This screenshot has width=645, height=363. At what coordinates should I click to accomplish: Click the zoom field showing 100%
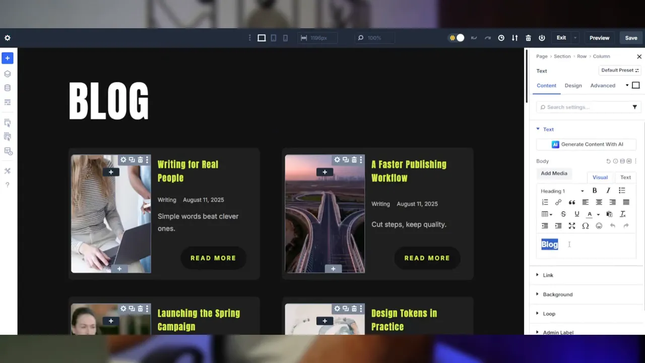[x=374, y=38]
